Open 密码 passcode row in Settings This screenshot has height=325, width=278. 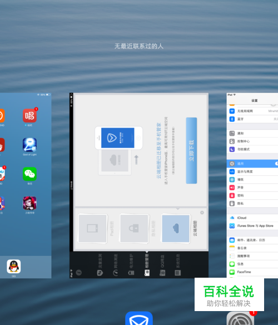252,195
